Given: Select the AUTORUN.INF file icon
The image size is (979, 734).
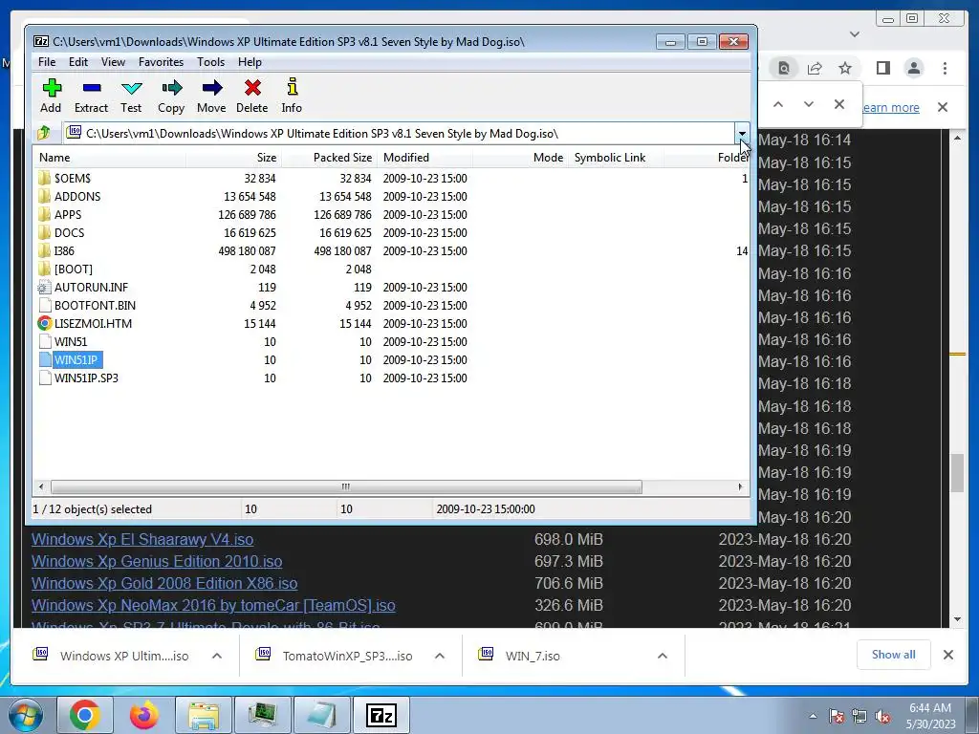Looking at the screenshot, I should [x=44, y=287].
